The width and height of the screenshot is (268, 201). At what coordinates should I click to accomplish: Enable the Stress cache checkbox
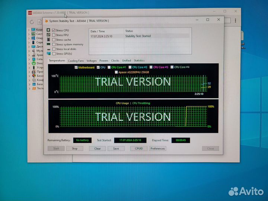pos(54,40)
